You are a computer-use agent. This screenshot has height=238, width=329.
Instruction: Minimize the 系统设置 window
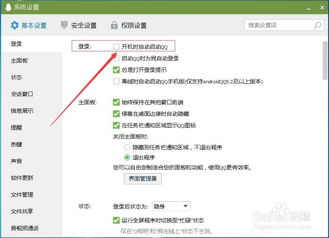(x=308, y=9)
